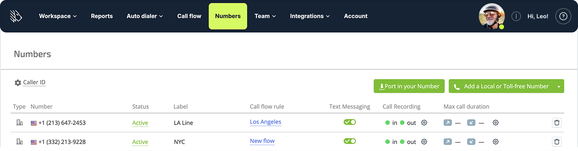The image size is (578, 151).
Task: Toggle Text Messaging for +1 (213) 647-2453
Action: (350, 122)
